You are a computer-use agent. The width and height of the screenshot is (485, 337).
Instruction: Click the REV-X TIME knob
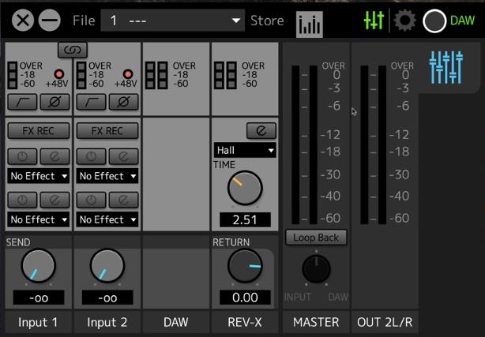click(245, 189)
